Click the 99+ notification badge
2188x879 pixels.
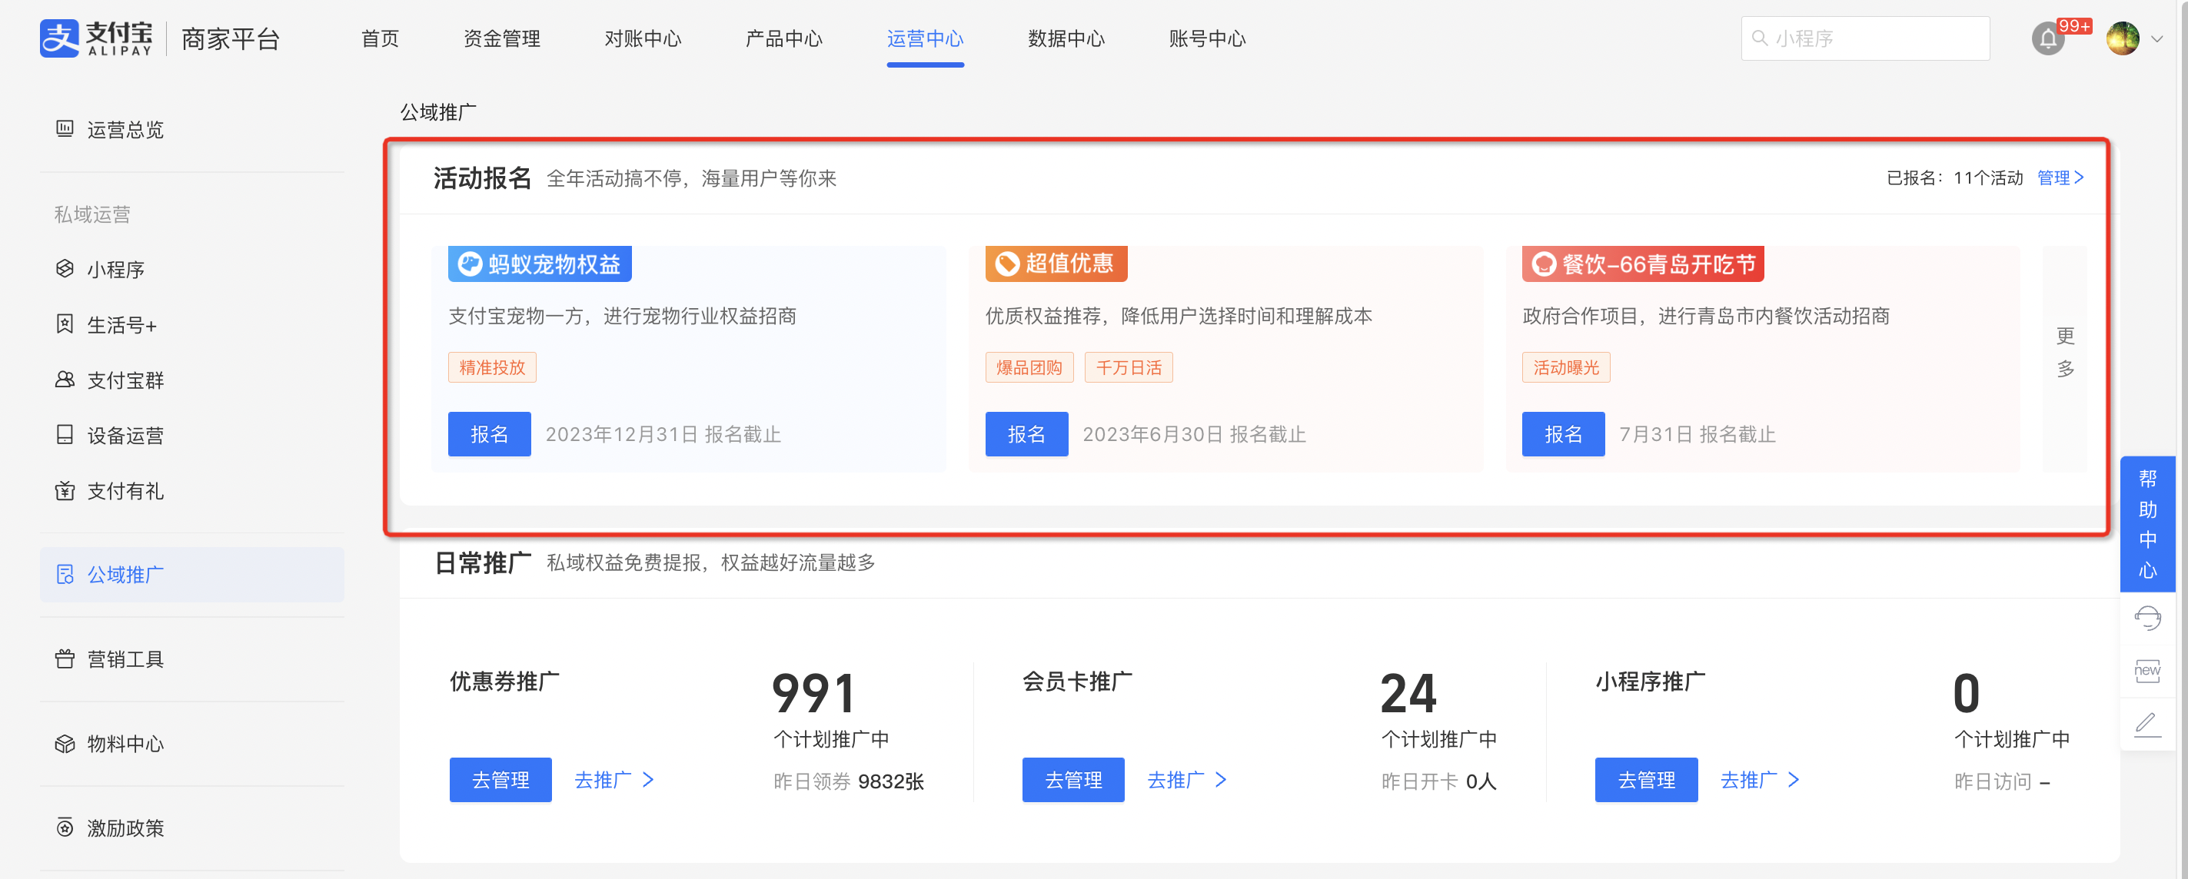[x=2073, y=25]
